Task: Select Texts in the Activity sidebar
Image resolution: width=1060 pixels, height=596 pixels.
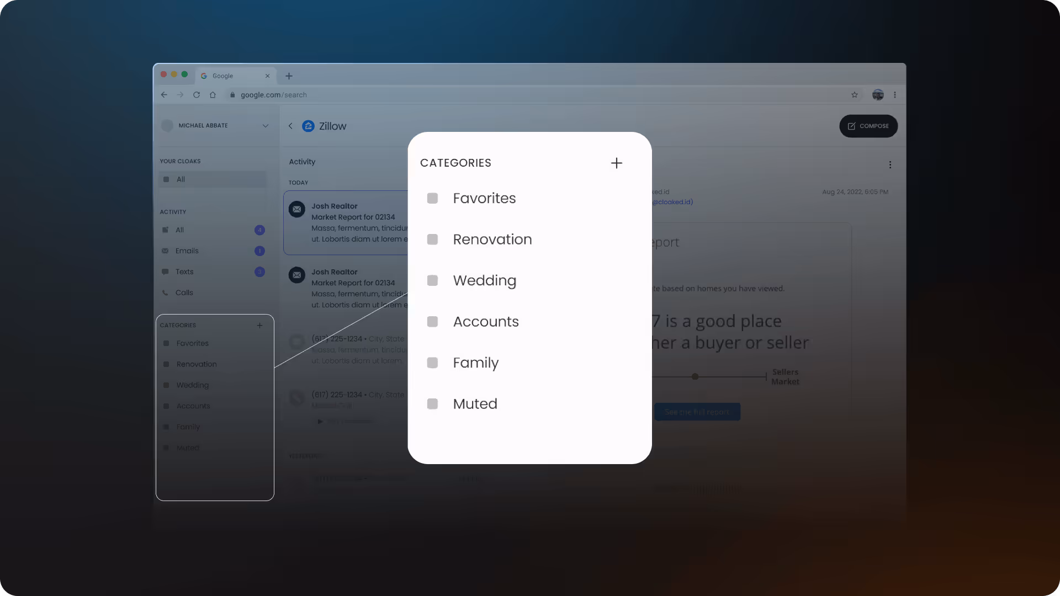Action: (x=184, y=272)
